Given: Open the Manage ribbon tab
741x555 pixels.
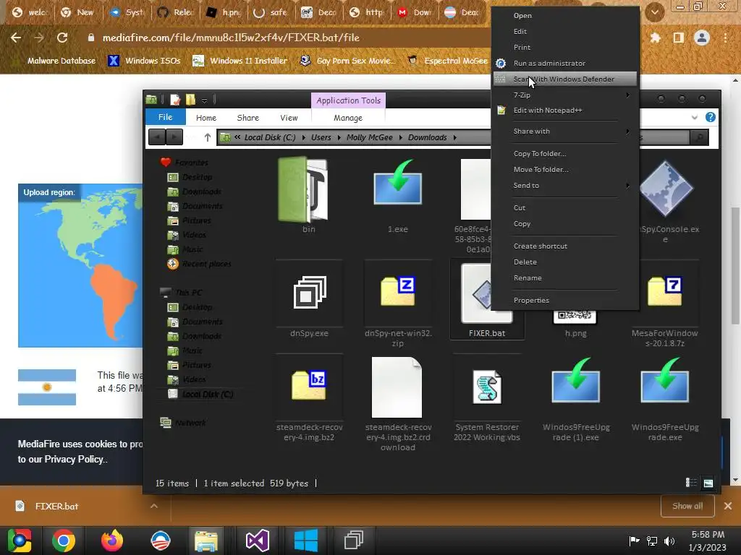Looking at the screenshot, I should (x=348, y=118).
